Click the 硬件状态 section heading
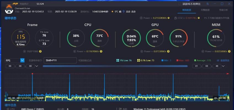This screenshot has height=110, width=234. click(x=10, y=18)
